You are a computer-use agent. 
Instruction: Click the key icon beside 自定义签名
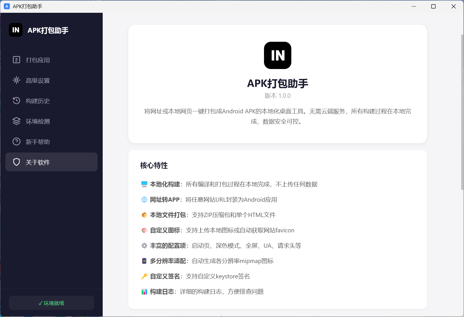(x=144, y=276)
